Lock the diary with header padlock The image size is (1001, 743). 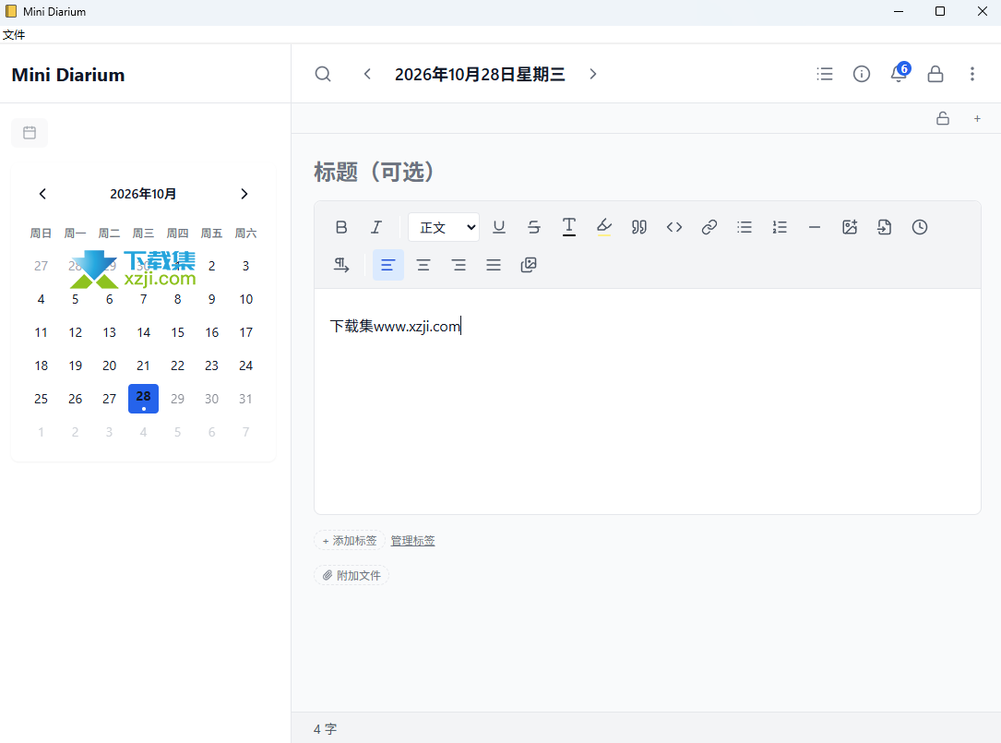[935, 74]
